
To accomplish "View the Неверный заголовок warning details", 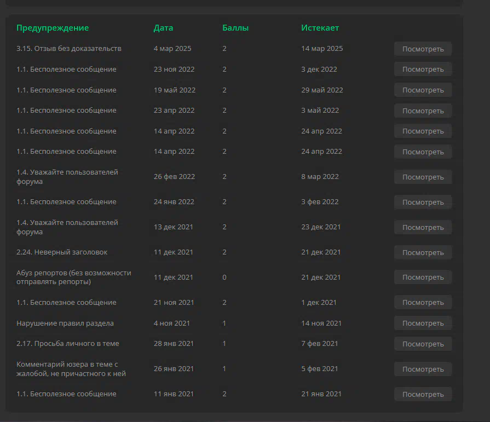I will pyautogui.click(x=423, y=252).
